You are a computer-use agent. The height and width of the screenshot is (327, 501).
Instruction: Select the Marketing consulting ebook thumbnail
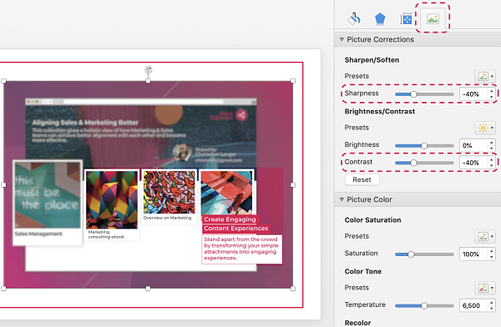(112, 199)
